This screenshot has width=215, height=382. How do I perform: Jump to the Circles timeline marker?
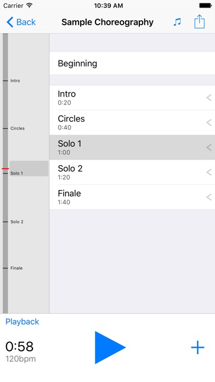(18, 128)
